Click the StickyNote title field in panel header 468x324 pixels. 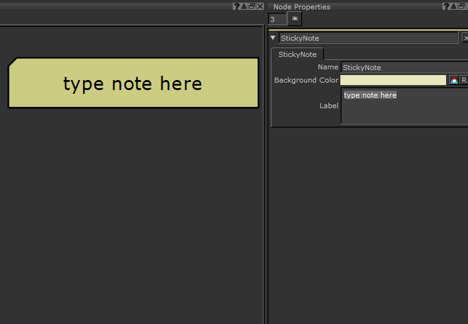tap(368, 38)
